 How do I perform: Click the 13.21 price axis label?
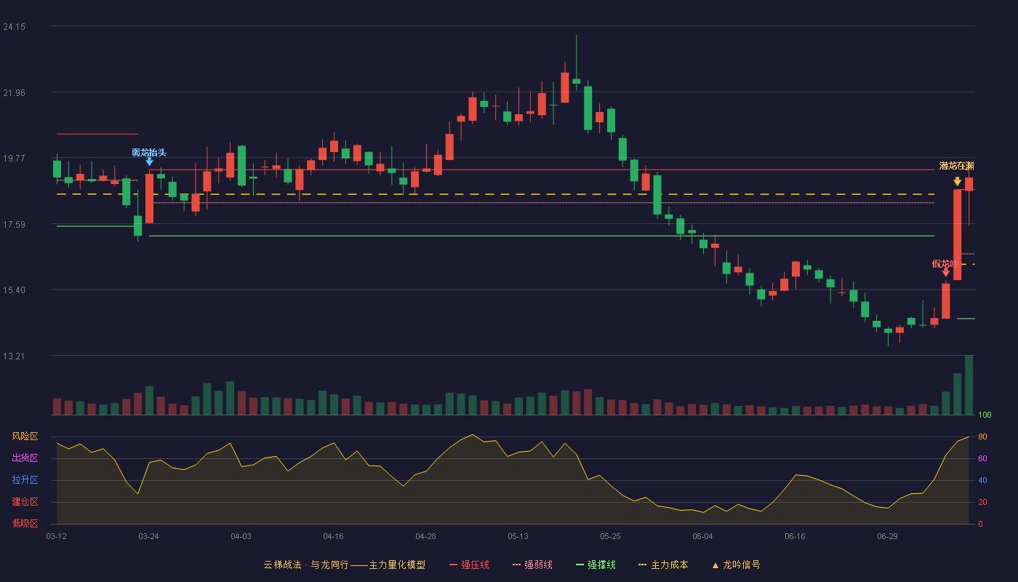[15, 356]
